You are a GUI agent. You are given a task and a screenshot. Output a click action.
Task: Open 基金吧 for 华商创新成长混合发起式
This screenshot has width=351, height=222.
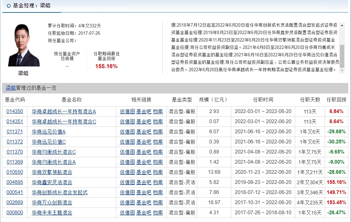tap(144, 192)
